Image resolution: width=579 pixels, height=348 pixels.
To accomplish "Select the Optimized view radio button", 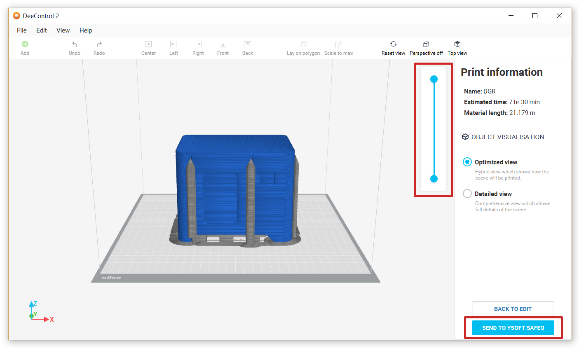I will (467, 162).
